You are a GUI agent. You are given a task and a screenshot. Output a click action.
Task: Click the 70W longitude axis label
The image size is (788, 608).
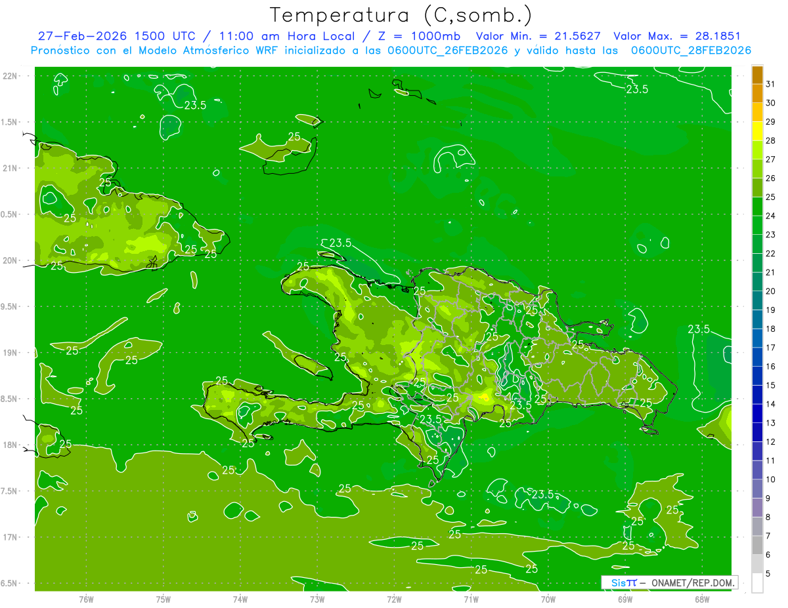click(x=548, y=599)
